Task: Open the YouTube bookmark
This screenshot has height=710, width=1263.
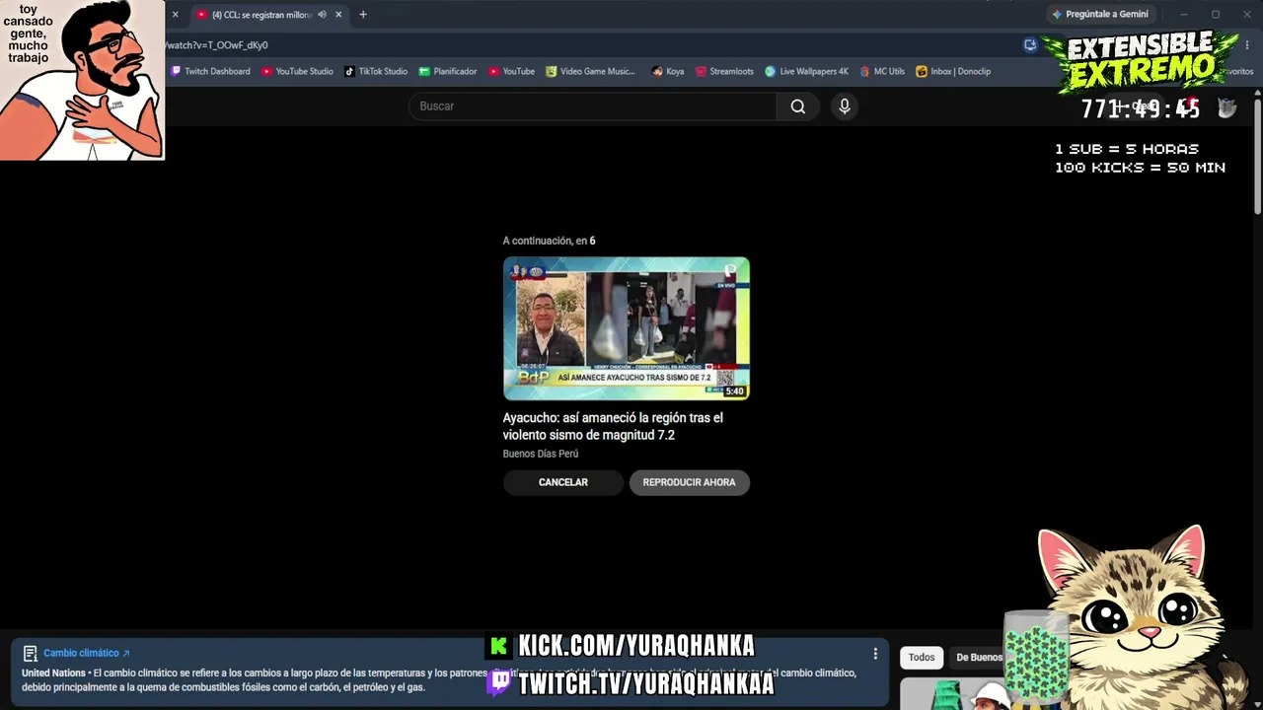Action: click(511, 71)
